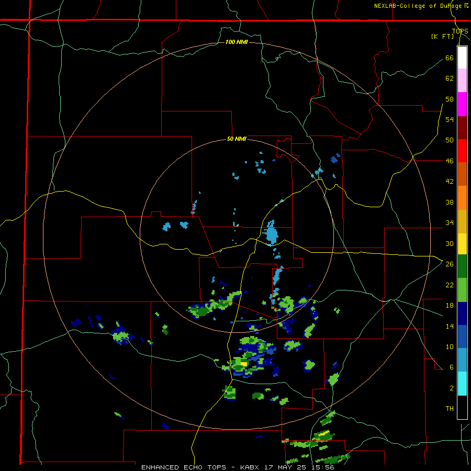Click the bright yellow legend swatch
The image size is (471, 471).
coord(462,243)
